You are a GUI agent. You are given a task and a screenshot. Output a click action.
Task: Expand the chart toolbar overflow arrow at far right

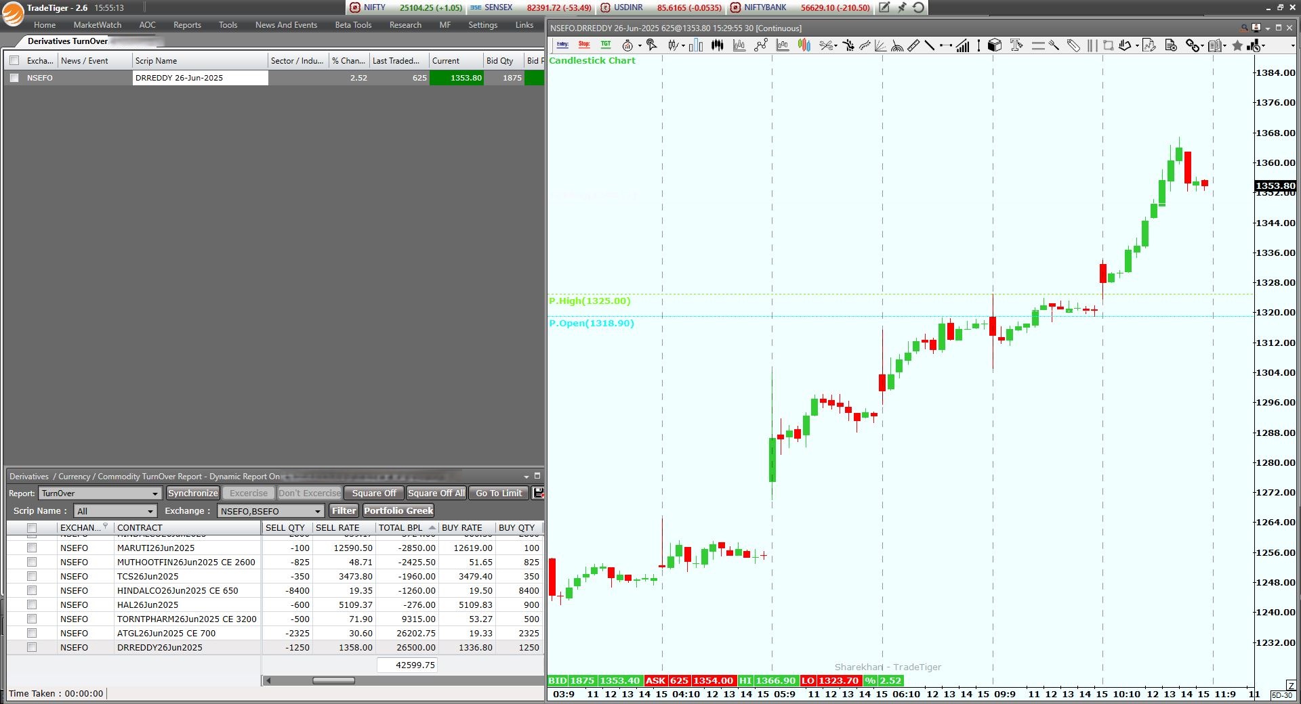pos(1293,46)
